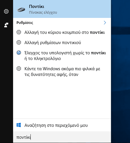Click Αναζήτηση στο περιεχόμενό μου
This screenshot has width=130, height=143.
pyautogui.click(x=62, y=125)
